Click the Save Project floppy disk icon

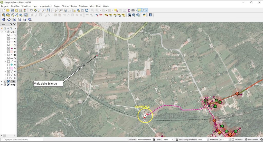[12, 10]
